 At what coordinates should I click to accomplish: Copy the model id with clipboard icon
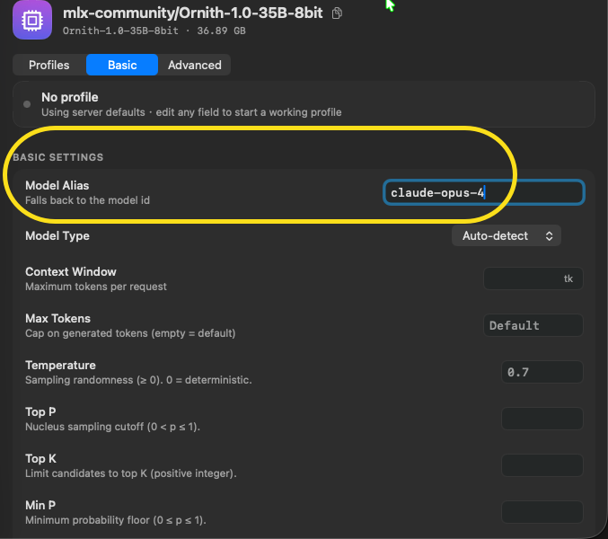337,13
